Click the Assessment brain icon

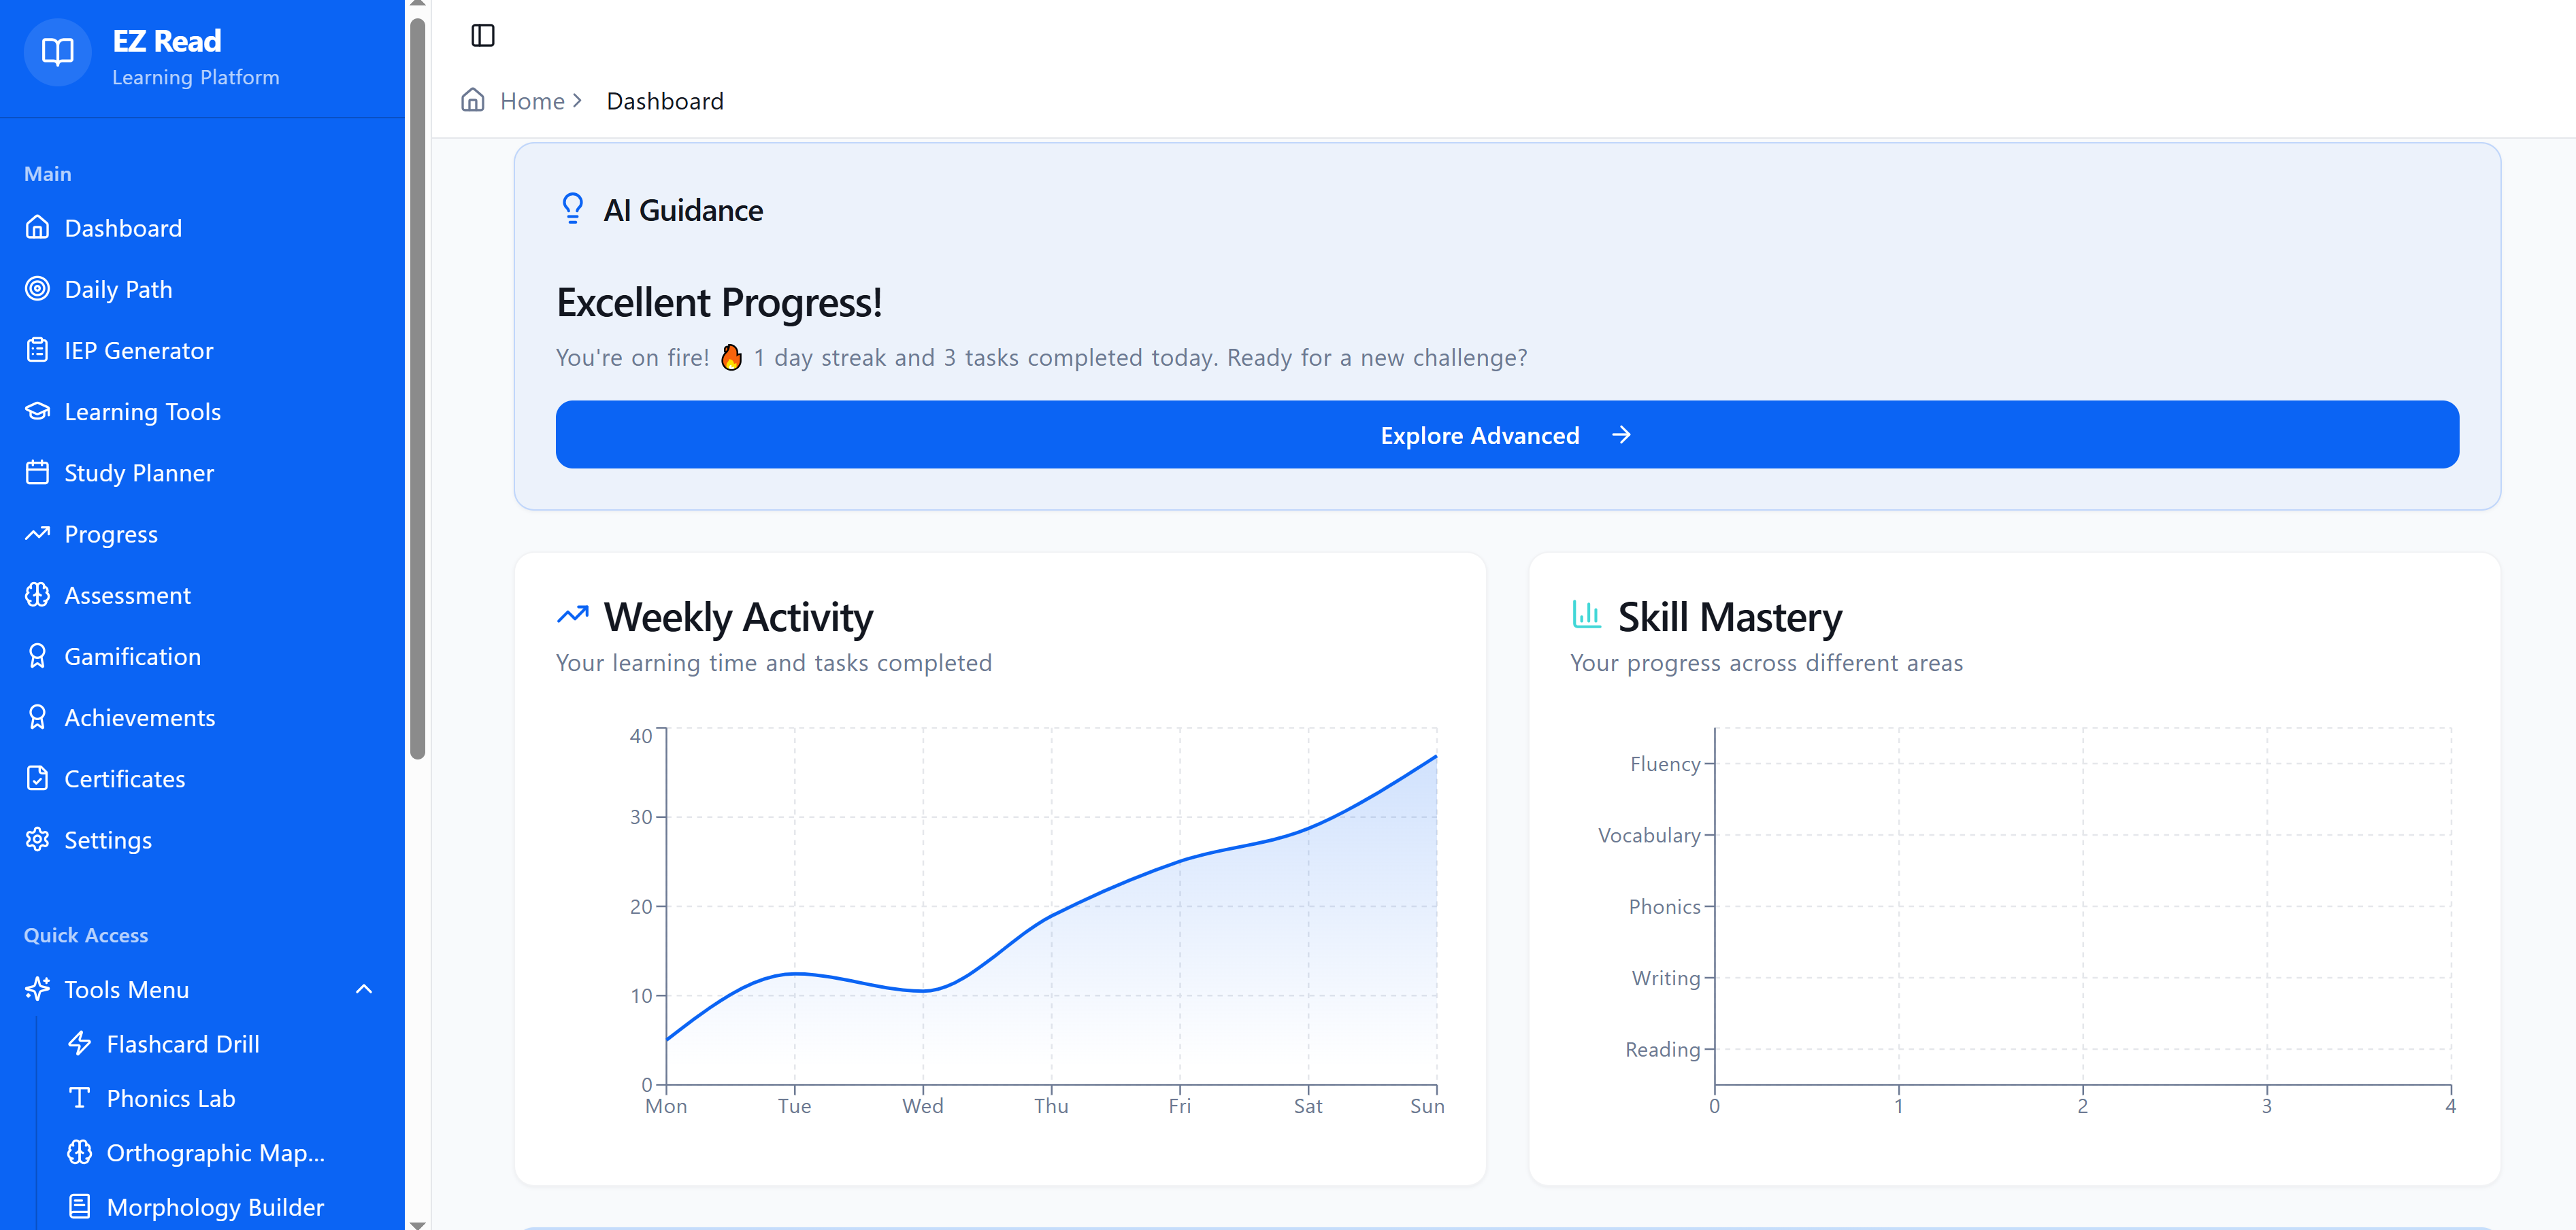pos(37,596)
